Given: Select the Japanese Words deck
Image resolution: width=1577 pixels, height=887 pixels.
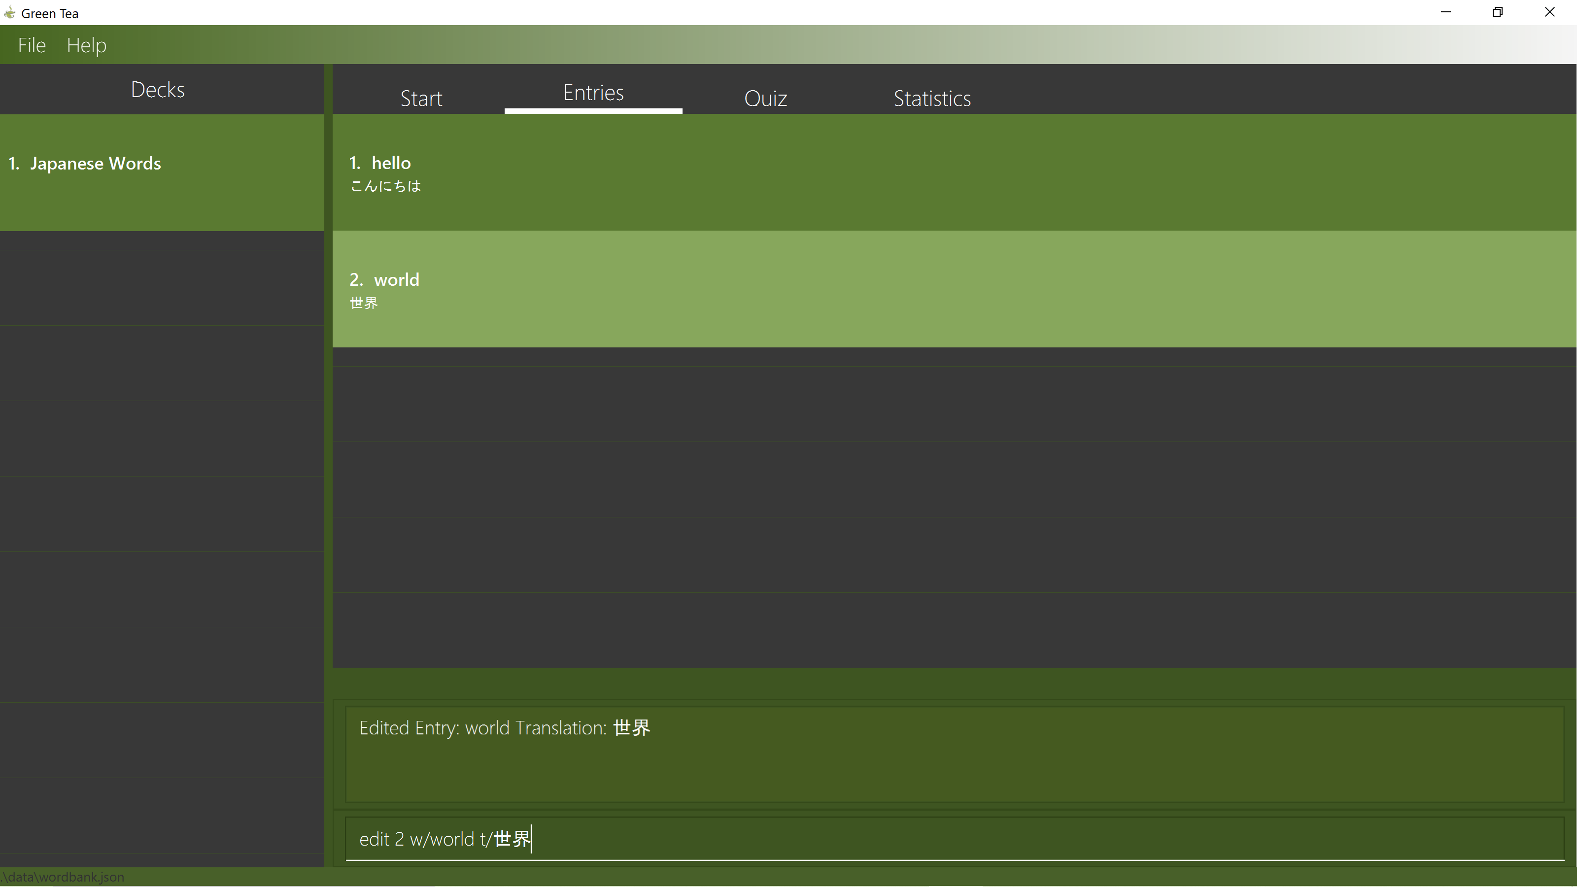Looking at the screenshot, I should (162, 172).
